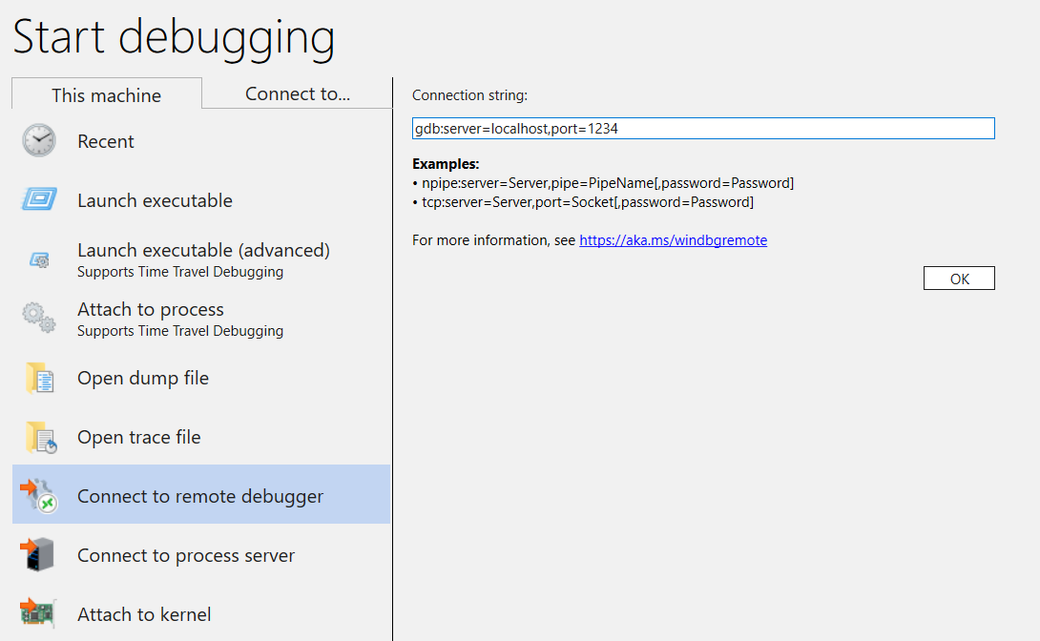1040x641 pixels.
Task: Select Launch executable from the list
Action: point(155,200)
